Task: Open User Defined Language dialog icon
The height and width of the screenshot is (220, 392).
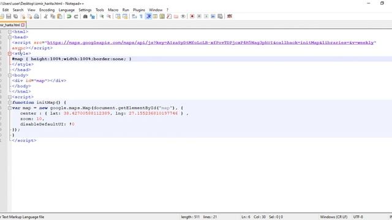Action: pyautogui.click(x=155, y=16)
